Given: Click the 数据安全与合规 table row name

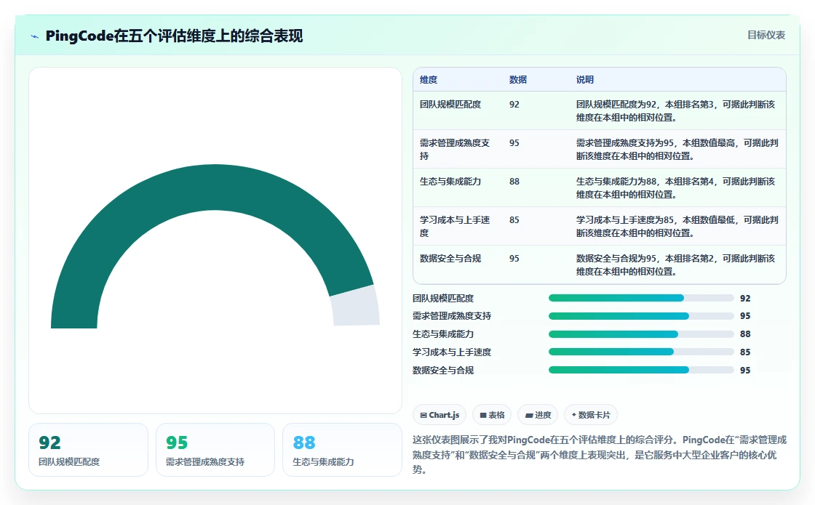Looking at the screenshot, I should click(x=450, y=259).
